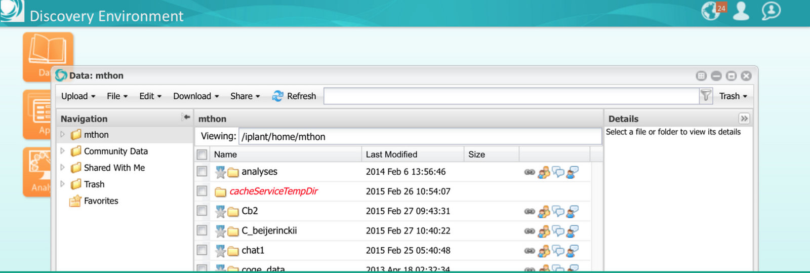Image resolution: width=810 pixels, height=273 pixels.
Task: Open the Upload dropdown menu
Action: point(78,96)
